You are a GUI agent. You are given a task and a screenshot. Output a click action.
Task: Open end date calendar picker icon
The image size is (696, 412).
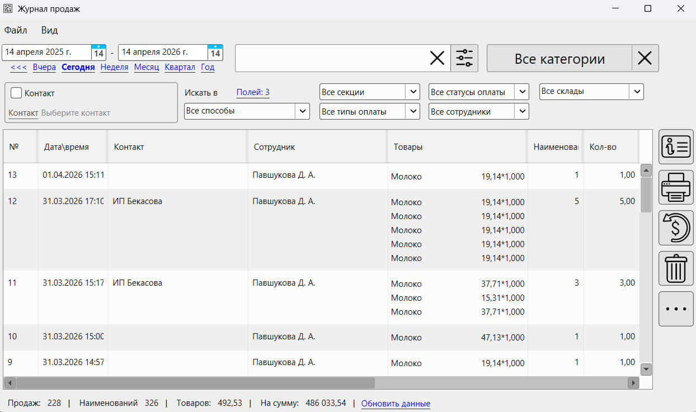tap(215, 53)
